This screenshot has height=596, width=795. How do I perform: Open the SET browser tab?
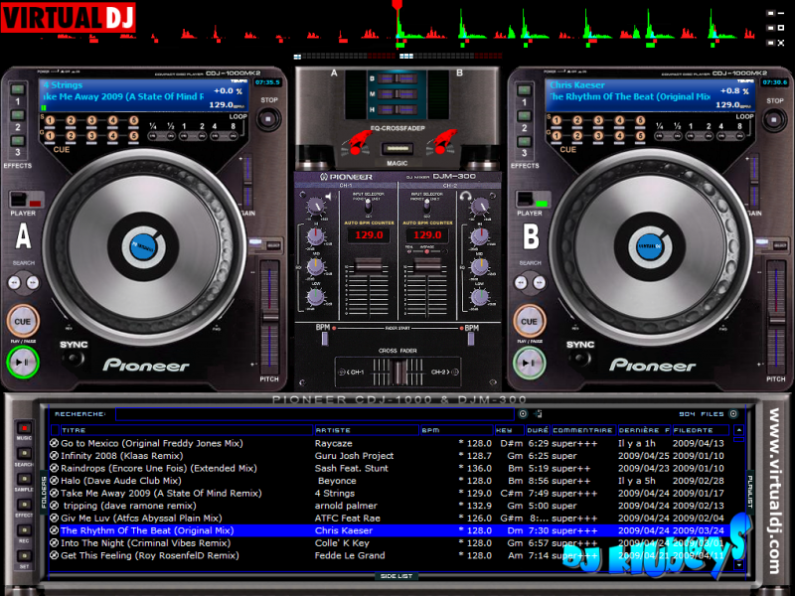(24, 556)
